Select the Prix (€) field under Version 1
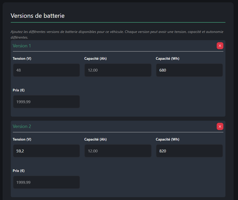 (46, 102)
